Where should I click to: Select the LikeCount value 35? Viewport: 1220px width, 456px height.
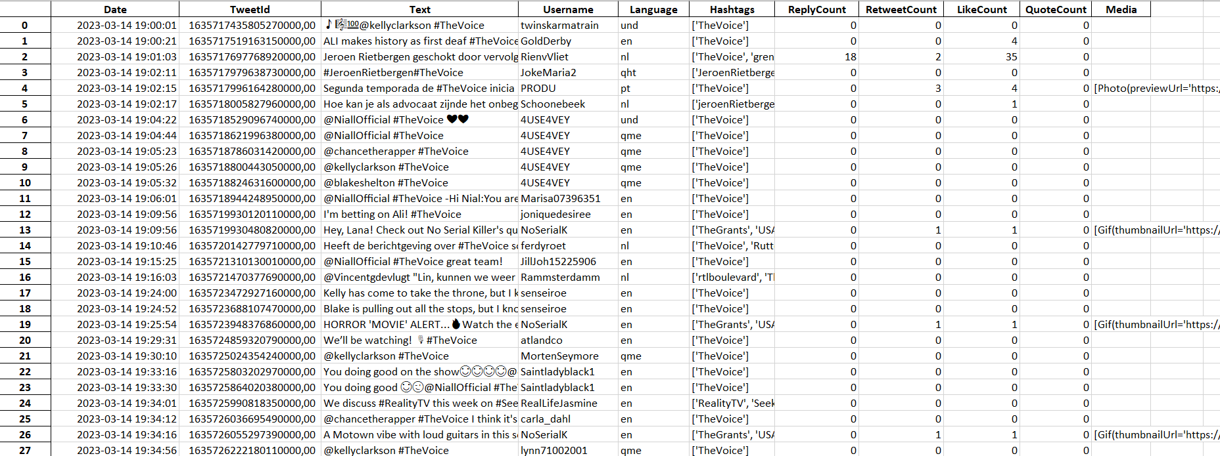(981, 56)
